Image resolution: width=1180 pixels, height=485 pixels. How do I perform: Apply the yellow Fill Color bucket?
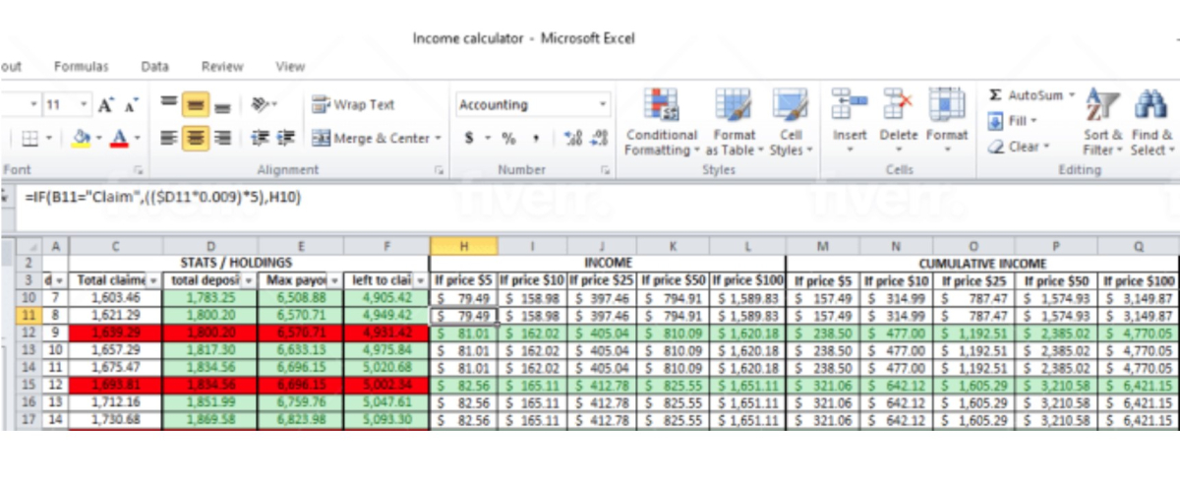[x=83, y=139]
